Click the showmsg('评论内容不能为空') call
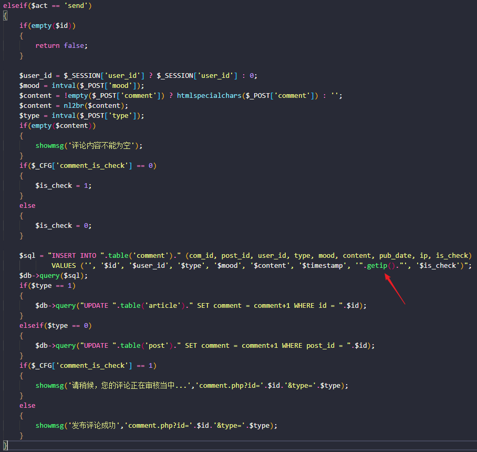477x452 pixels. click(x=89, y=146)
